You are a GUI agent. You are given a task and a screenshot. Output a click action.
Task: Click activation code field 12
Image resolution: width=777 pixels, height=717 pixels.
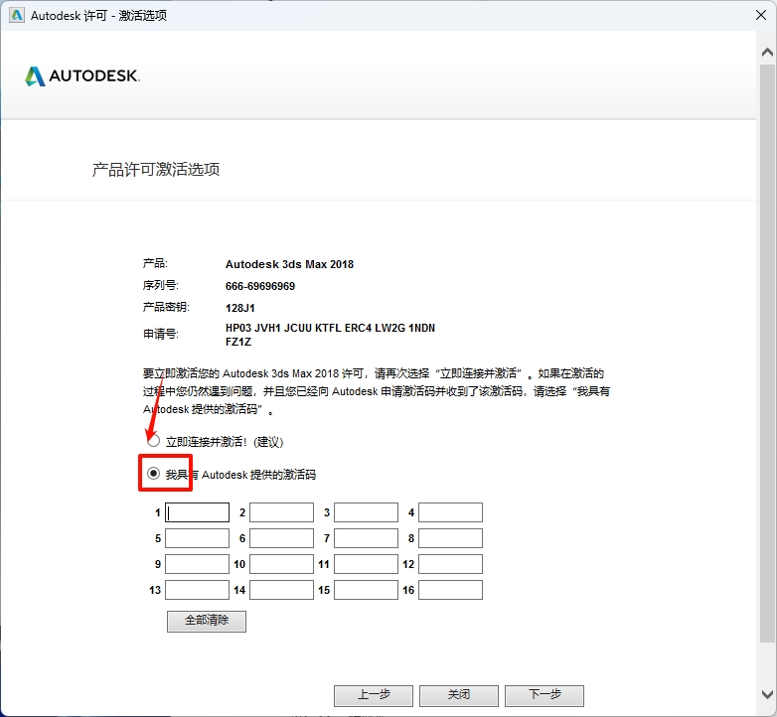pyautogui.click(x=450, y=564)
